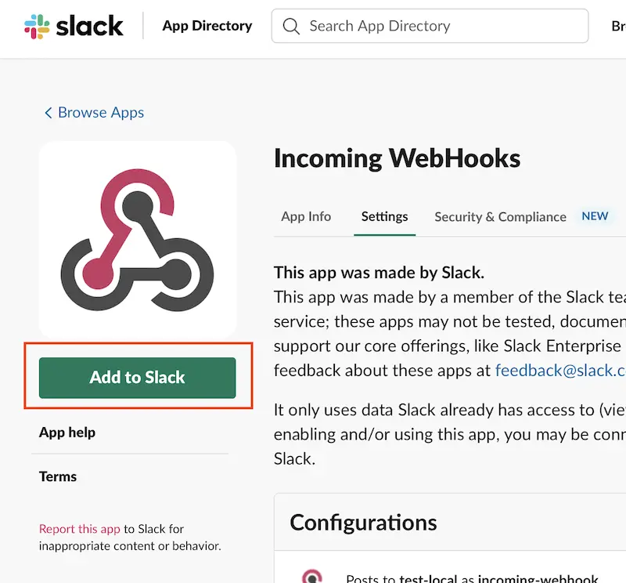
Task: Focus the Search App Directory field
Action: [438, 27]
